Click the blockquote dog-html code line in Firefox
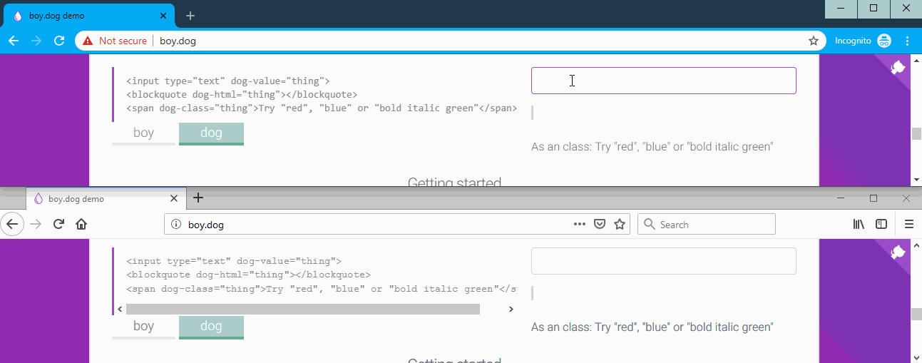This screenshot has height=363, width=922. click(248, 275)
